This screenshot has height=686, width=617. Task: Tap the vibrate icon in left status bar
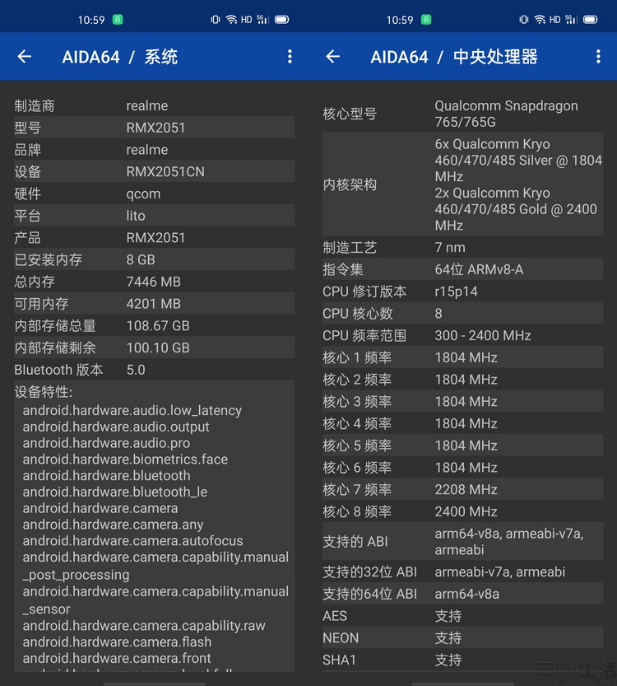216,20
